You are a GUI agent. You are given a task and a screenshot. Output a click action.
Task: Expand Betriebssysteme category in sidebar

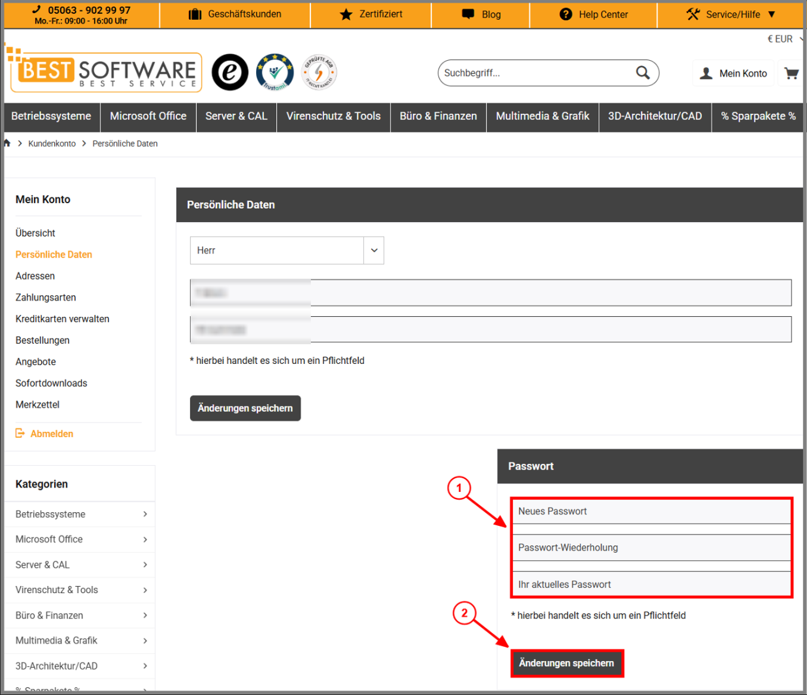click(x=80, y=514)
